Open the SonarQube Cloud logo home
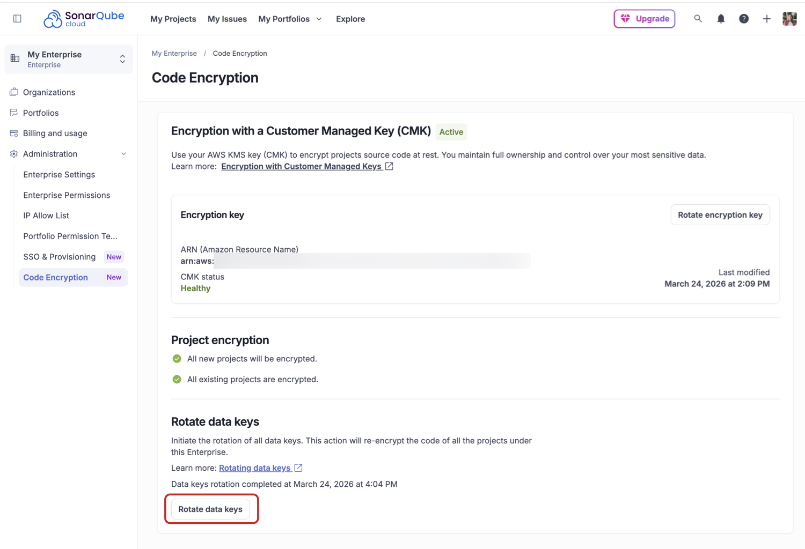 [x=84, y=19]
